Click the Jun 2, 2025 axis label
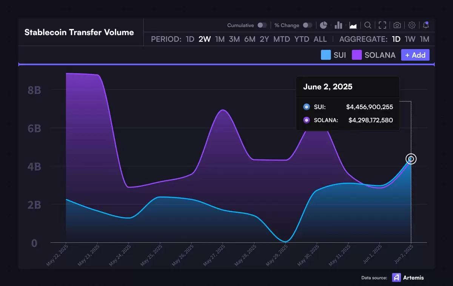This screenshot has height=286, width=453. 403,255
